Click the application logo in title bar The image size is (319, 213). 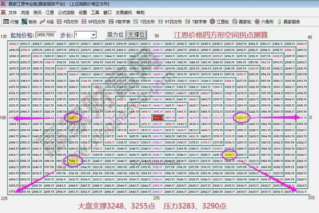click(x=3, y=4)
